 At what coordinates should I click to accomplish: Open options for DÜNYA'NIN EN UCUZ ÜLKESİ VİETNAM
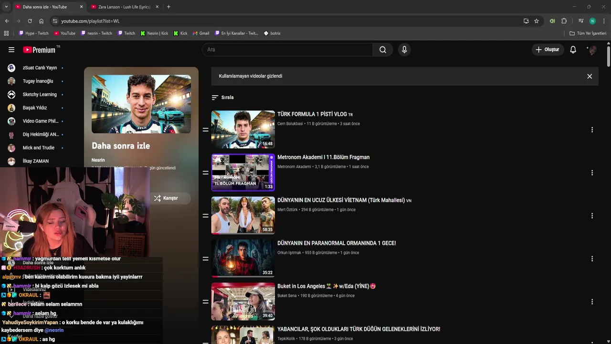tap(592, 215)
